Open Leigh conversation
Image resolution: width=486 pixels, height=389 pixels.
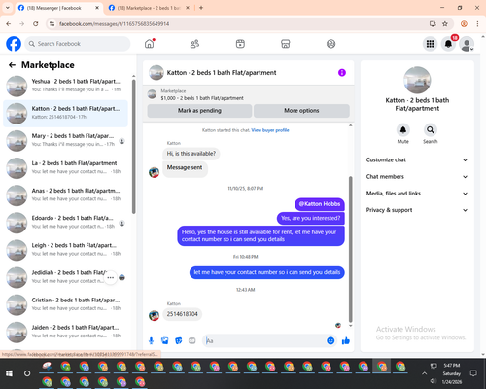coord(65,250)
